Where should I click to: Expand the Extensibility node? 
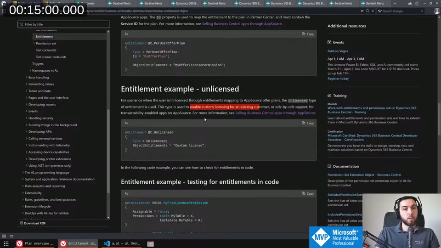coord(23,193)
